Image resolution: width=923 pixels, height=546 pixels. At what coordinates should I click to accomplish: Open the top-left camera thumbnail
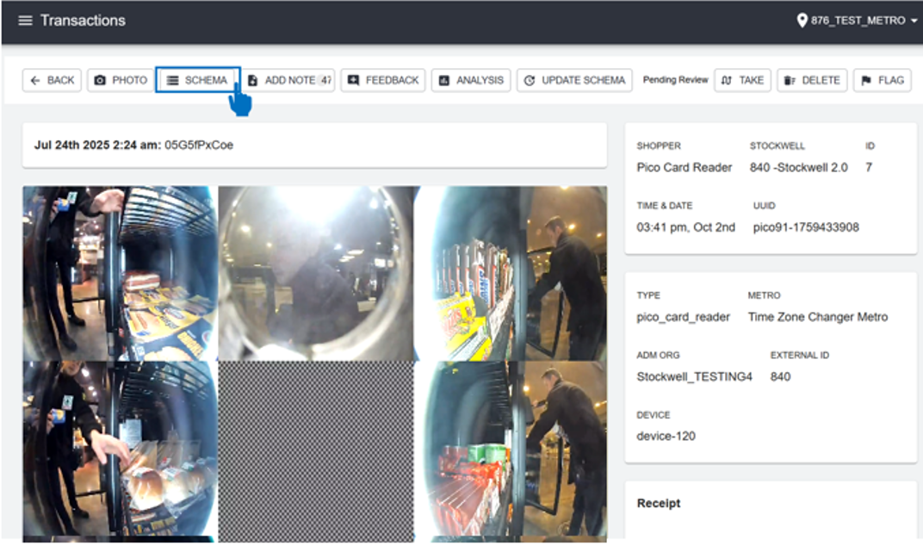click(120, 273)
